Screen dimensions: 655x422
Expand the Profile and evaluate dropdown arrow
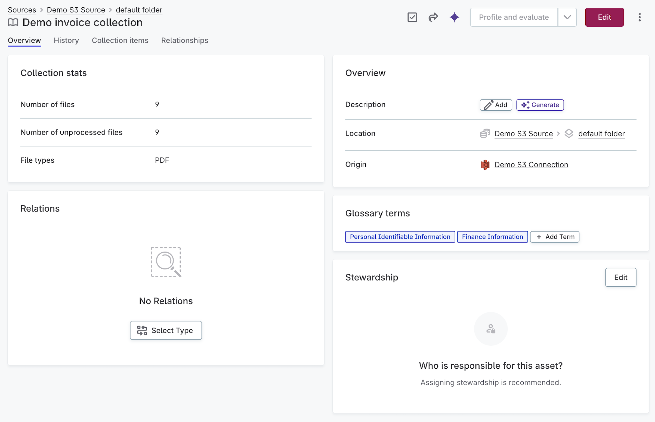(x=567, y=17)
